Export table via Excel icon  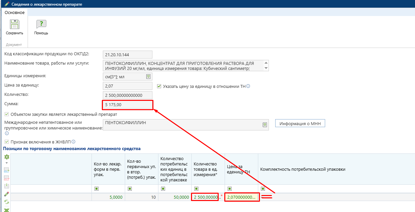point(6,209)
